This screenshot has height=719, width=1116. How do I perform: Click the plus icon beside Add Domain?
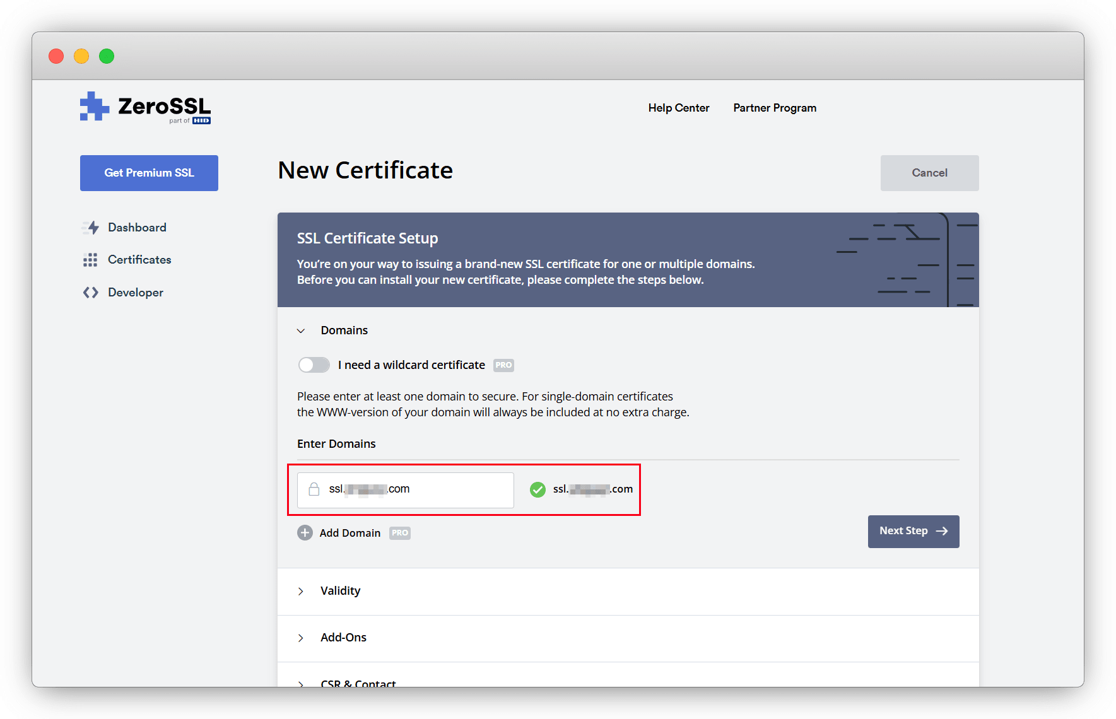tap(305, 533)
